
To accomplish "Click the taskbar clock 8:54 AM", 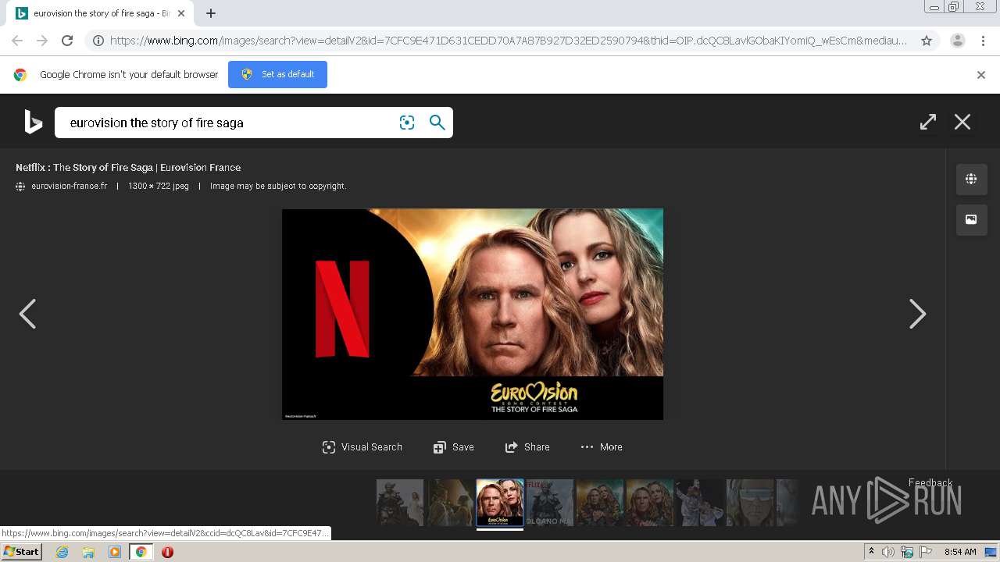I will 960,552.
